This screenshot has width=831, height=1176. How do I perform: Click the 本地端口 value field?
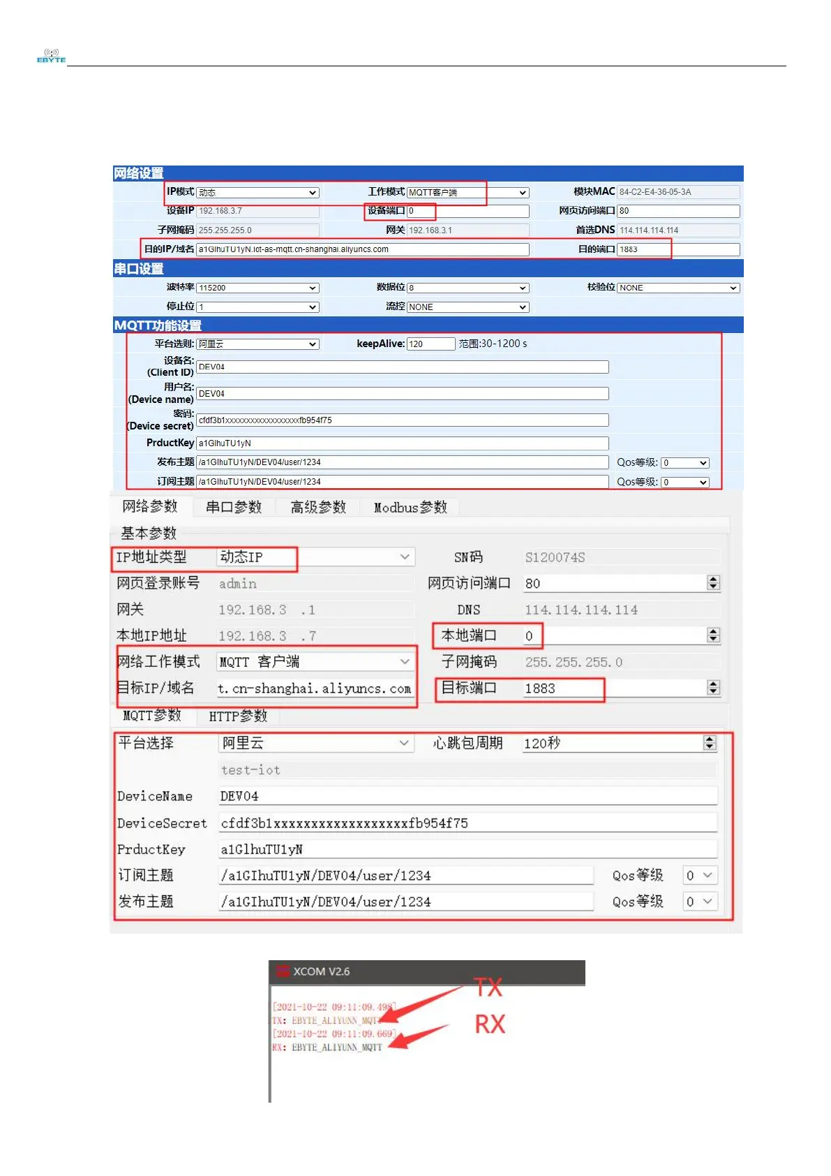tap(614, 635)
